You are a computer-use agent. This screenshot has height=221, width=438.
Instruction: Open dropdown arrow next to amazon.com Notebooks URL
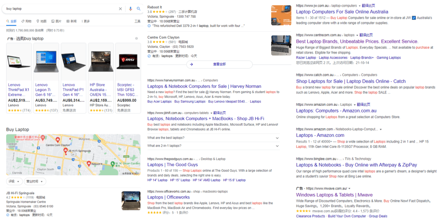(x=380, y=129)
